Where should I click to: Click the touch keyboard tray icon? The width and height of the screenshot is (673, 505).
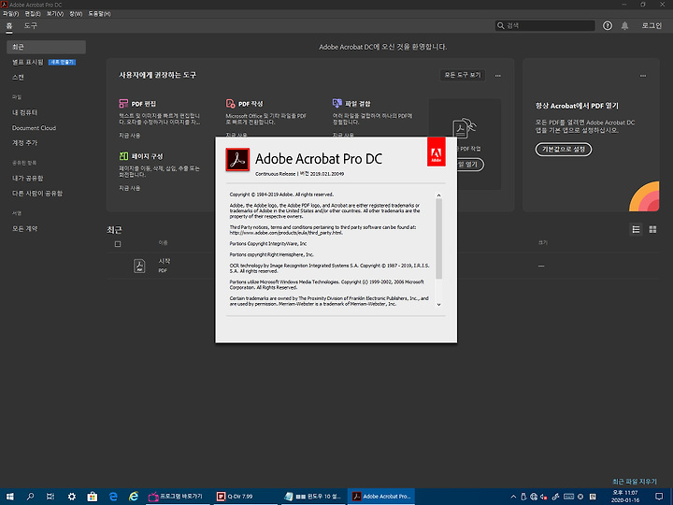[x=568, y=497]
